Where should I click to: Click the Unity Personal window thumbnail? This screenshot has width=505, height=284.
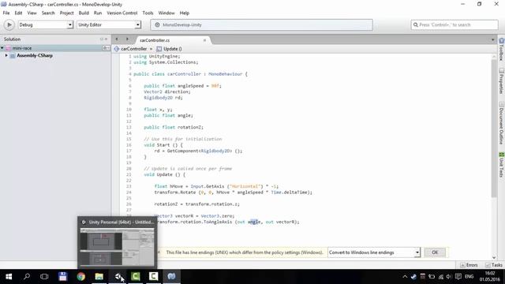click(118, 247)
